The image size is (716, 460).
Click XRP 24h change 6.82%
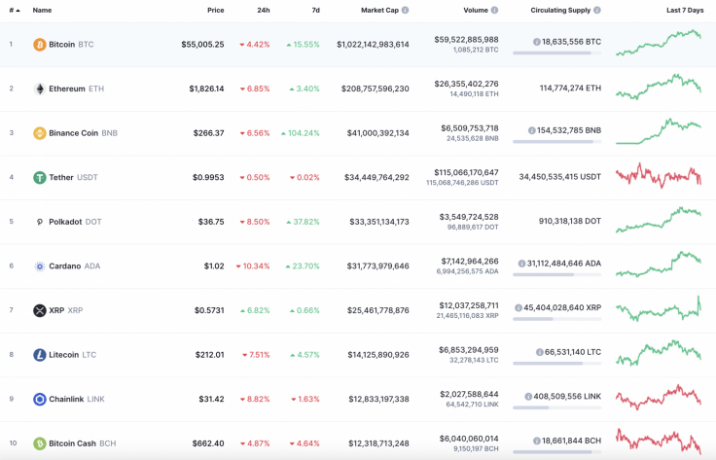point(255,310)
